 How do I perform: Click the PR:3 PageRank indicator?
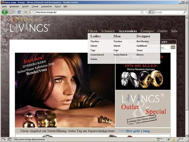coord(161,139)
